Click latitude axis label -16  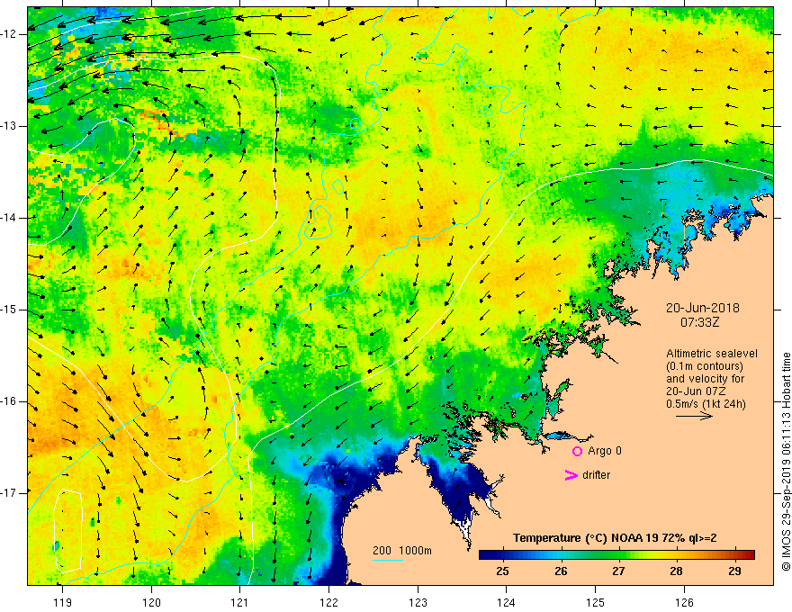(9, 401)
